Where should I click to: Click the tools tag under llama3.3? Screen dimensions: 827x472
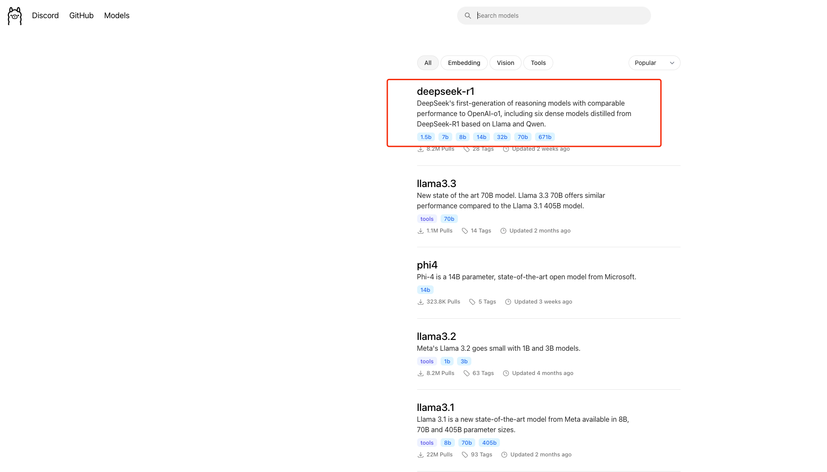427,219
